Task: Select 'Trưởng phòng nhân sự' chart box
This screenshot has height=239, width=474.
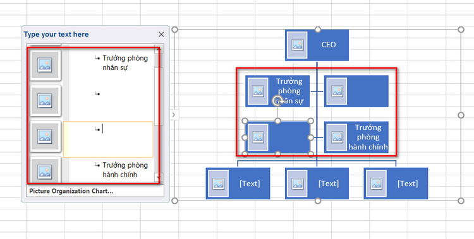Action: pos(277,91)
